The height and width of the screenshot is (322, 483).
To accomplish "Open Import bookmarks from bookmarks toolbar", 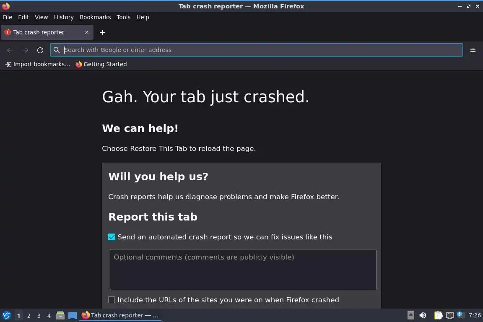I will pyautogui.click(x=38, y=64).
